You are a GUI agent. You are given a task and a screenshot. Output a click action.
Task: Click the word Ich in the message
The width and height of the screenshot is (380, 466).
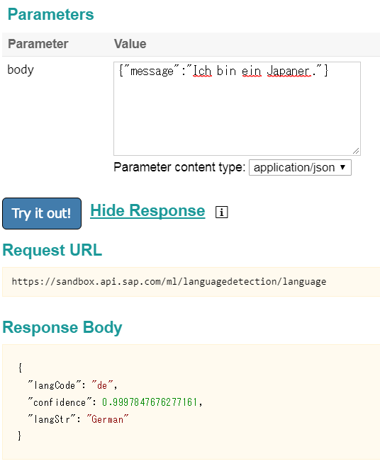click(x=202, y=72)
